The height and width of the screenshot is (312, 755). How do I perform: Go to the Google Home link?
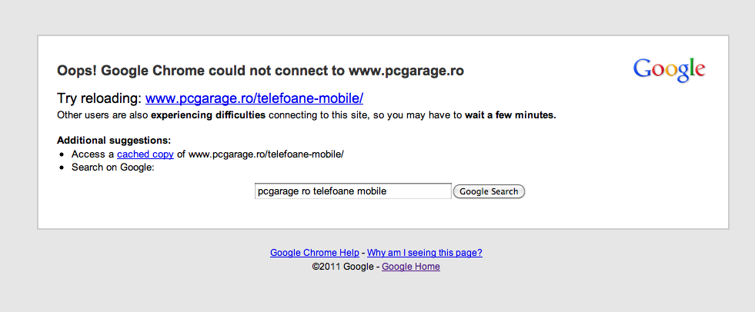tap(411, 267)
